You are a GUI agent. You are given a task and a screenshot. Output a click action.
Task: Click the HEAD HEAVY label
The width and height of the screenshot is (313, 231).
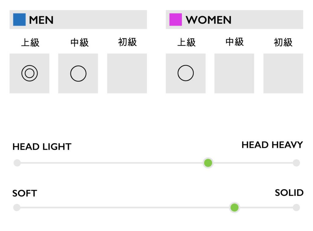tap(272, 145)
